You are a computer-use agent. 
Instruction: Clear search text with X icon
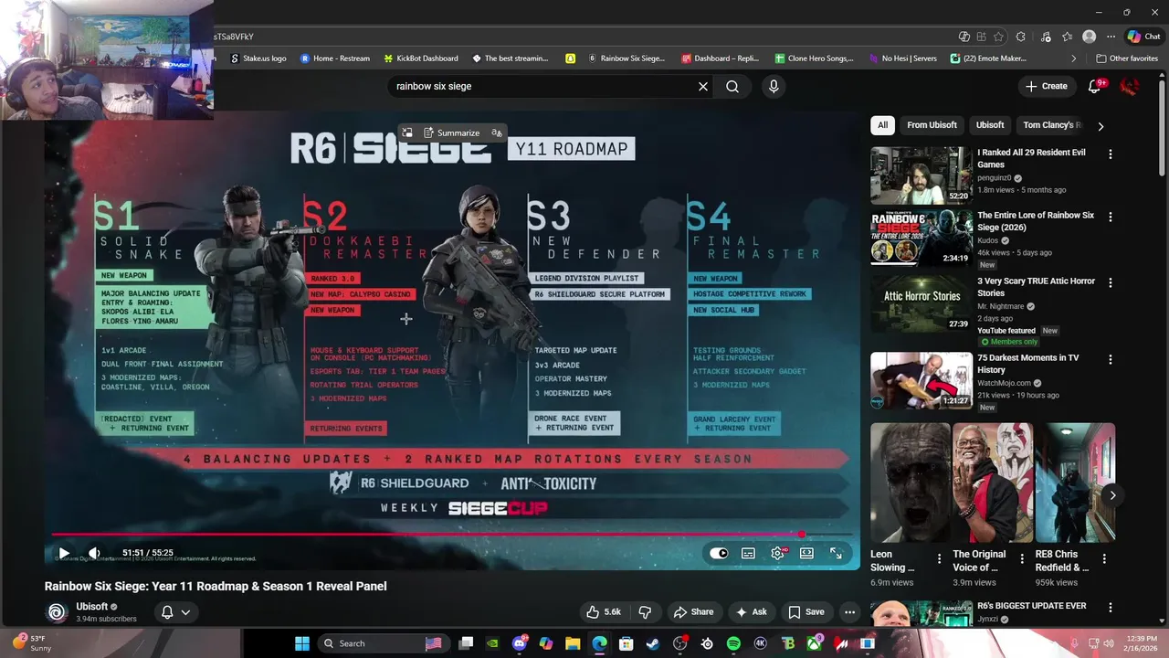pyautogui.click(x=703, y=86)
